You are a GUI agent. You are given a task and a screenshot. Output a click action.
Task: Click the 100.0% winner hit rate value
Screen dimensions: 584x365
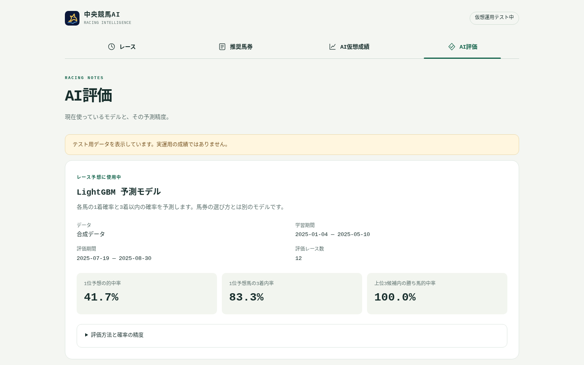pyautogui.click(x=395, y=297)
